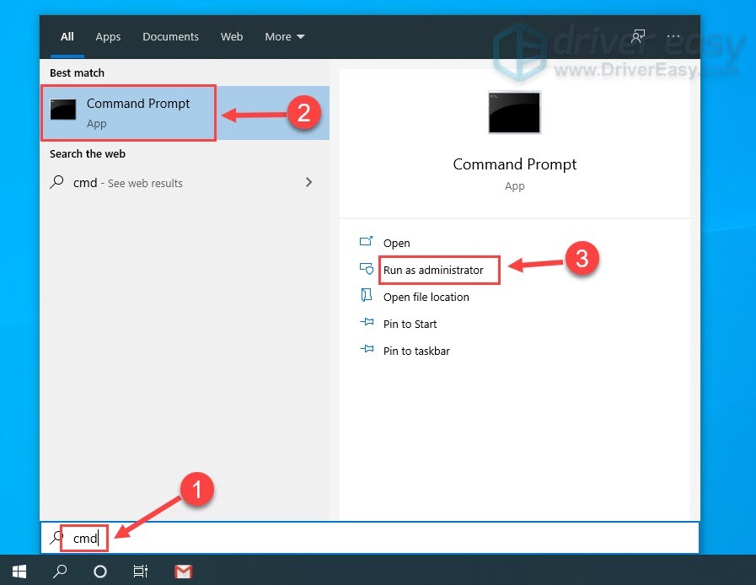This screenshot has height=585, width=756.
Task: Pin Command Prompt to taskbar
Action: click(x=416, y=351)
